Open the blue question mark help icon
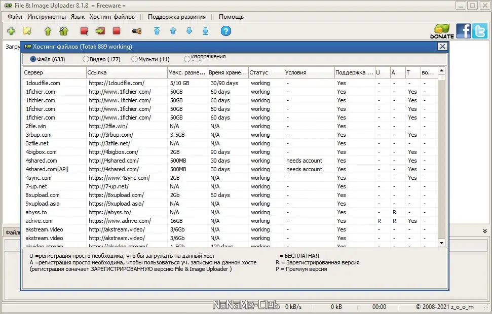Image resolution: width=492 pixels, height=314 pixels. (226, 31)
